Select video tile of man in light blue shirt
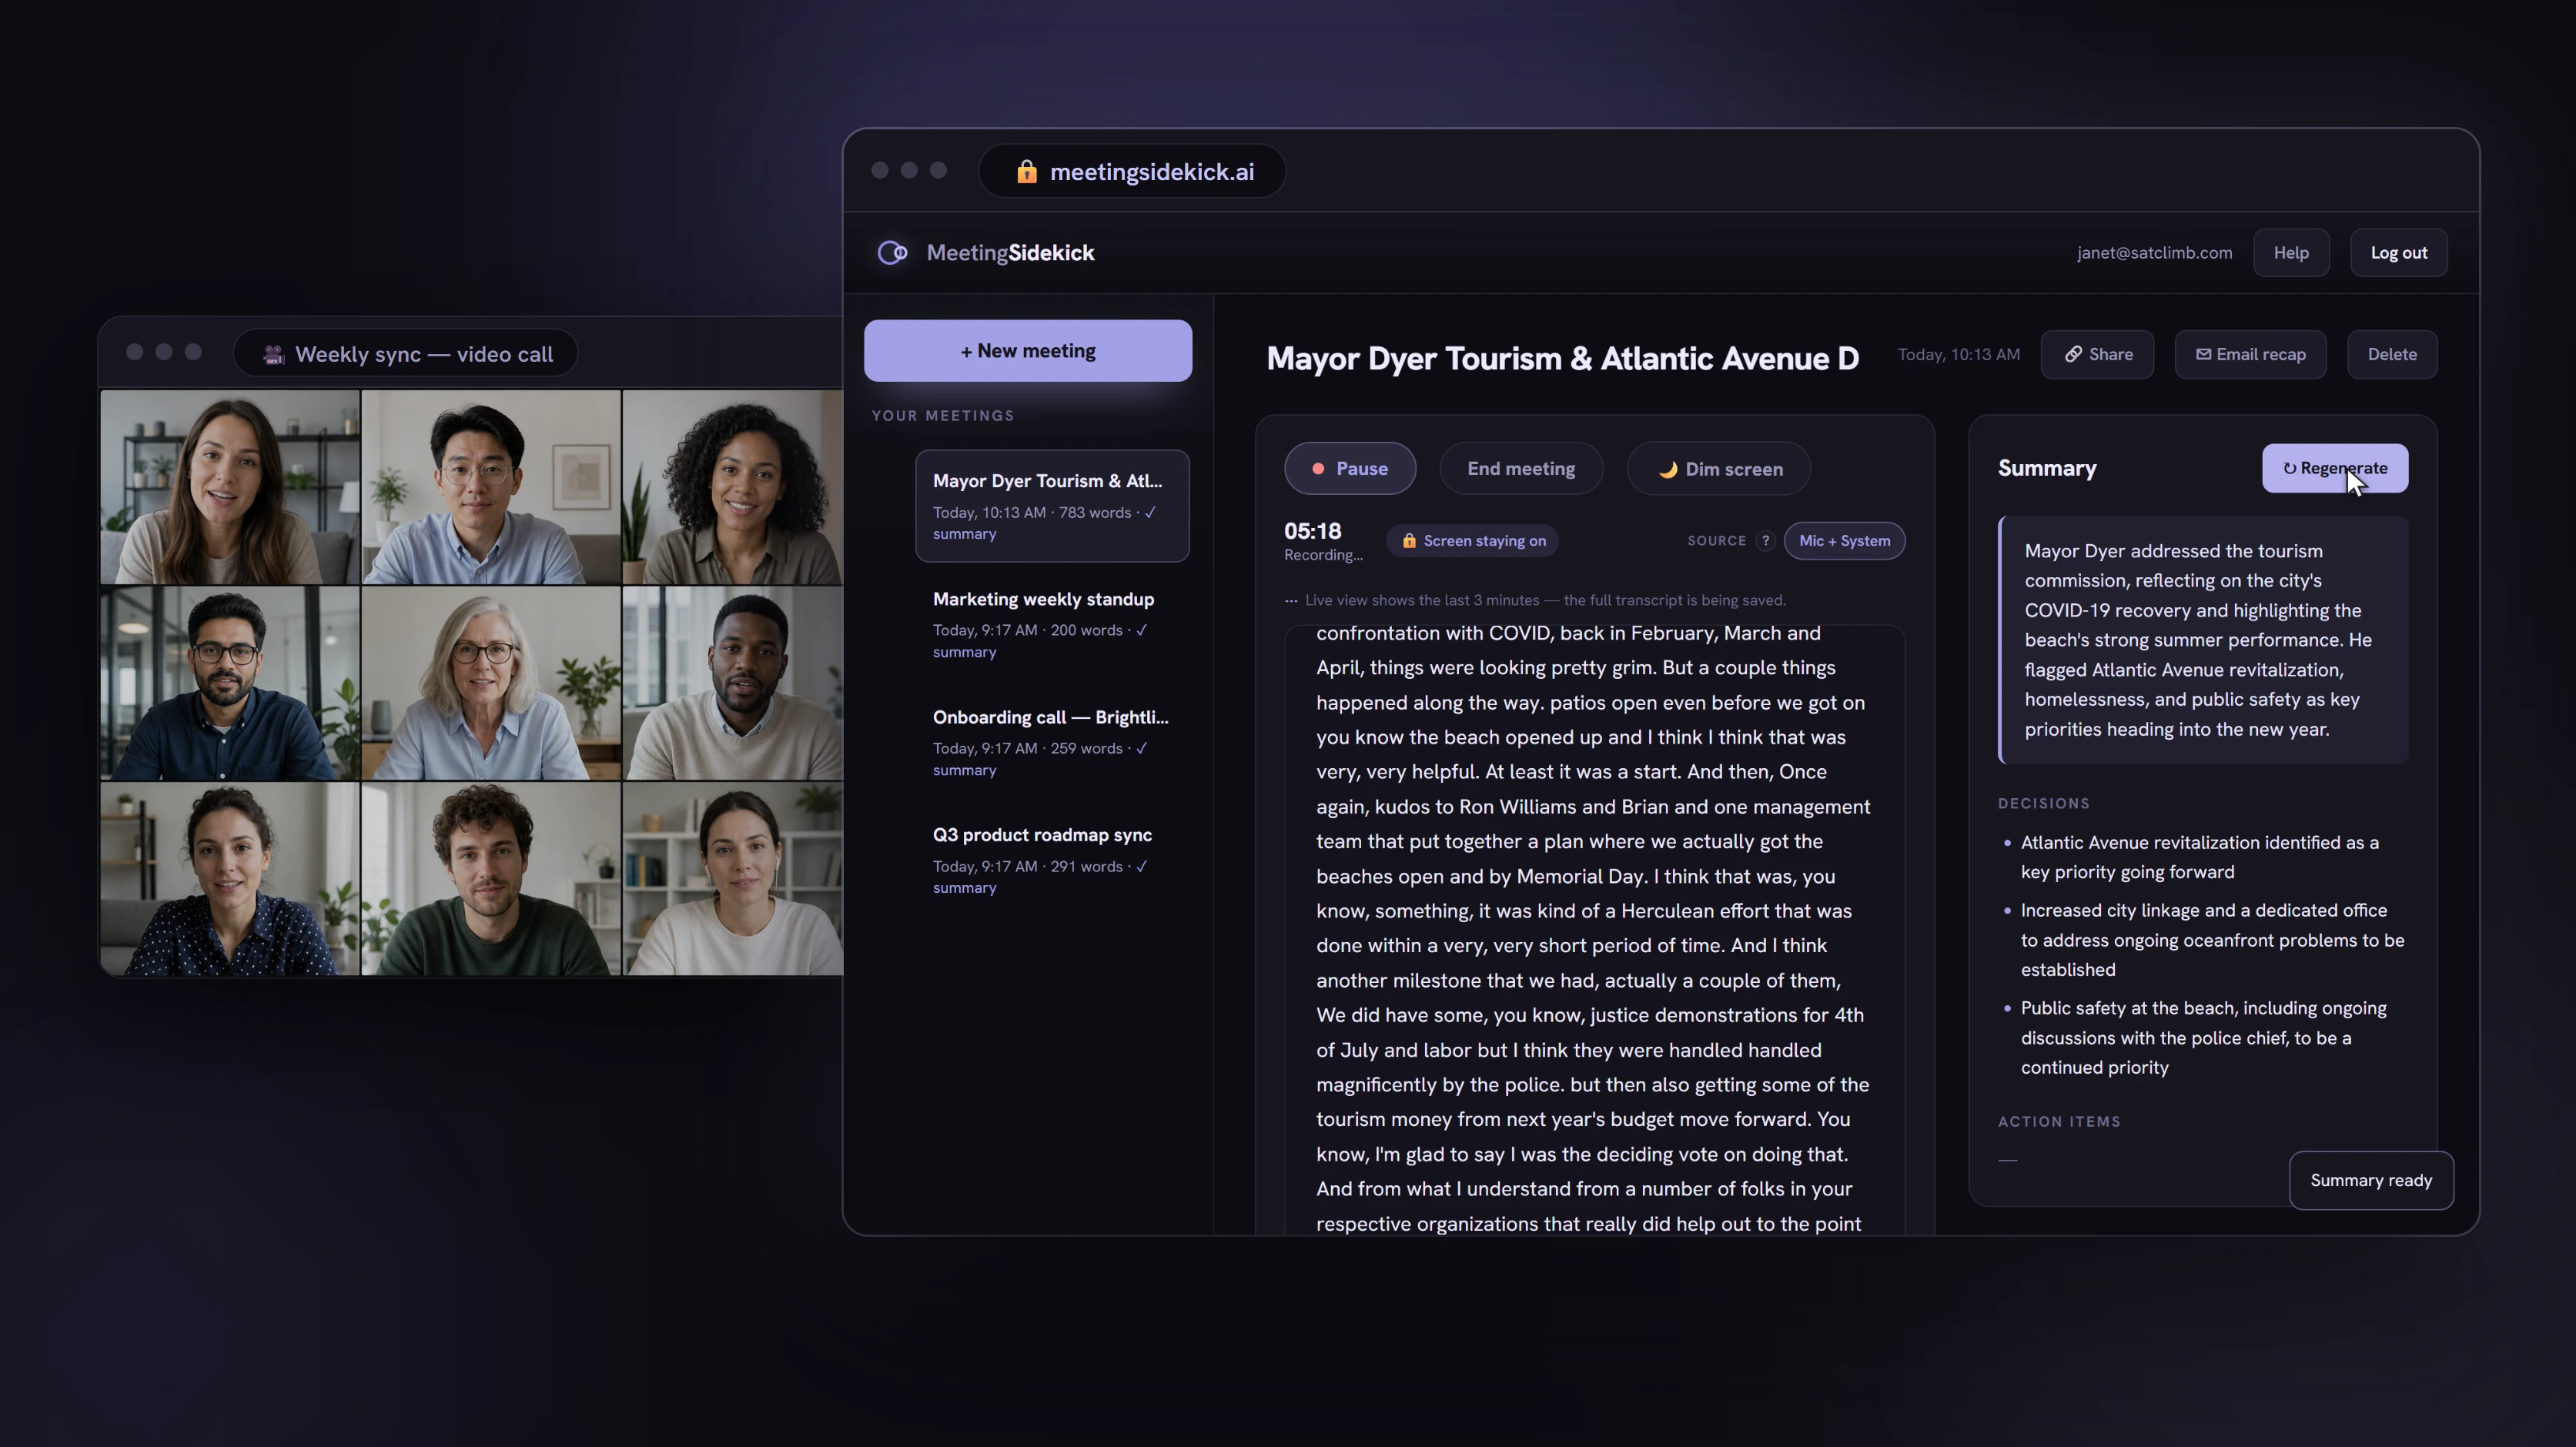 (x=491, y=487)
